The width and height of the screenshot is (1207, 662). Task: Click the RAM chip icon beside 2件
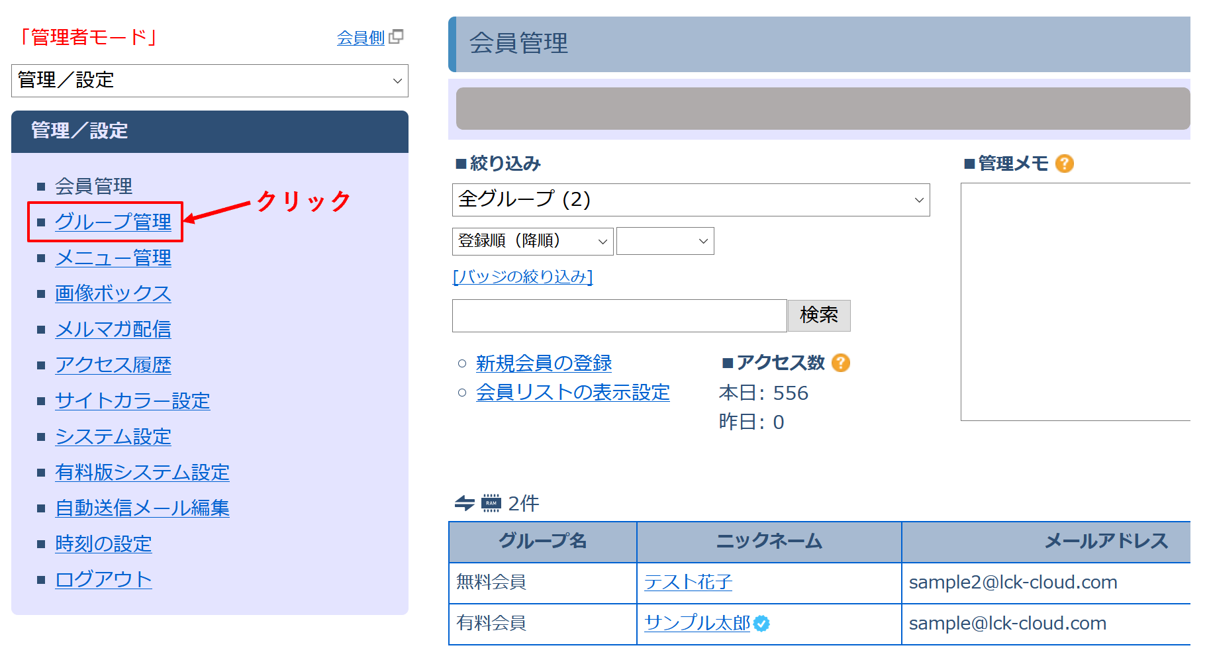pyautogui.click(x=491, y=504)
